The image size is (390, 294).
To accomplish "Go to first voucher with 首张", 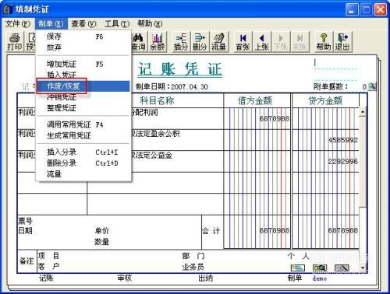I will (x=243, y=42).
